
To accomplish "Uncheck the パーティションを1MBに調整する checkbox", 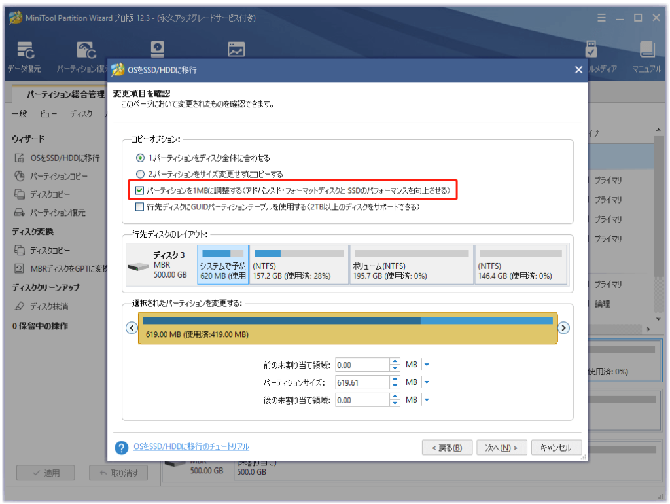I will coord(140,190).
